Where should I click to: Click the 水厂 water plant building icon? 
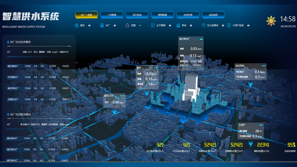[102, 26]
